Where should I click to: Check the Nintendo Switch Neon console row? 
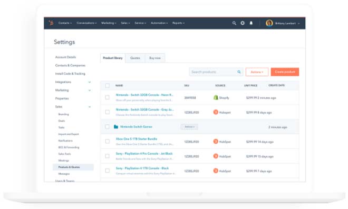coord(108,97)
